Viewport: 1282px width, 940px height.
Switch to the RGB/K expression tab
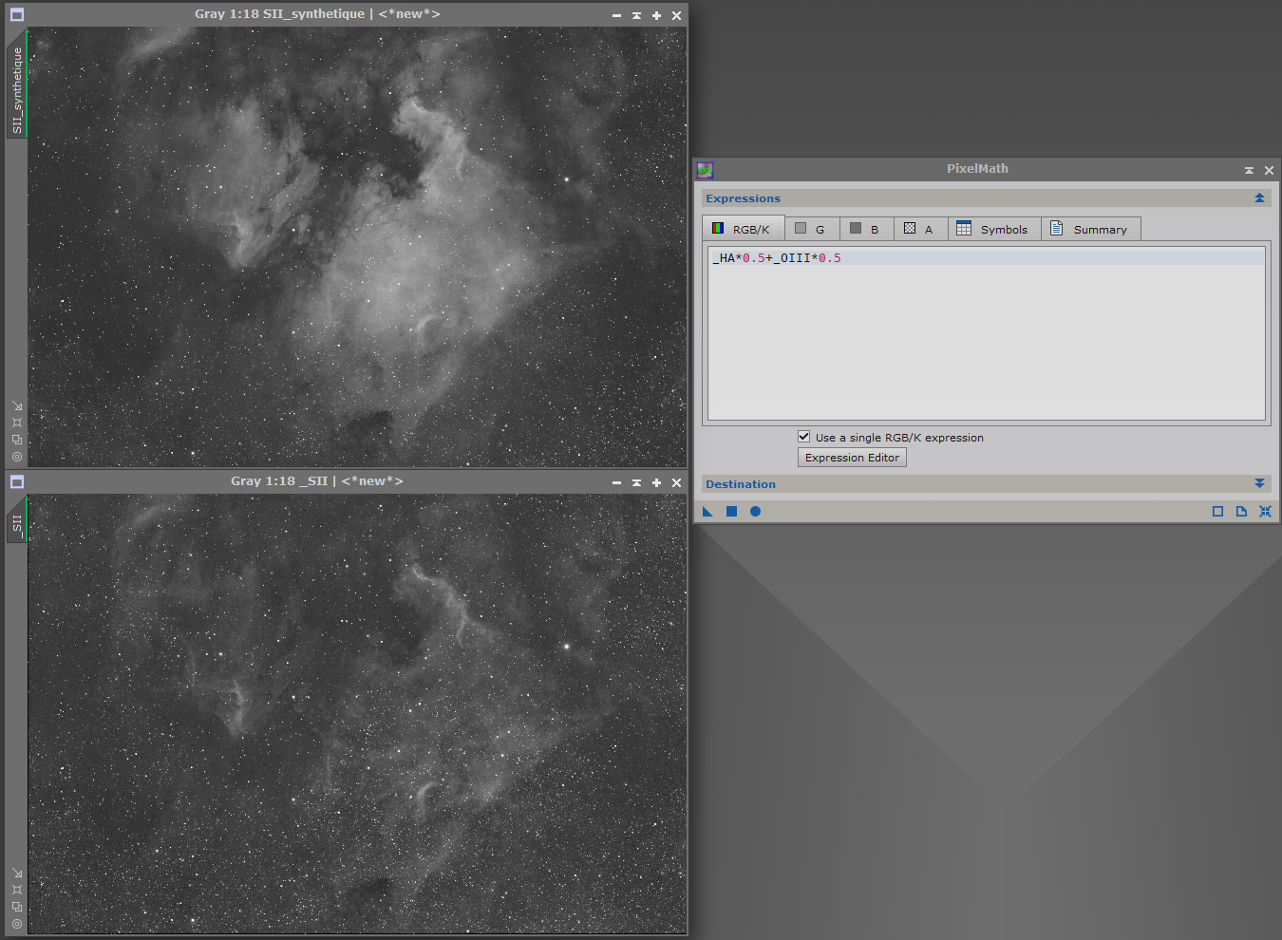743,229
